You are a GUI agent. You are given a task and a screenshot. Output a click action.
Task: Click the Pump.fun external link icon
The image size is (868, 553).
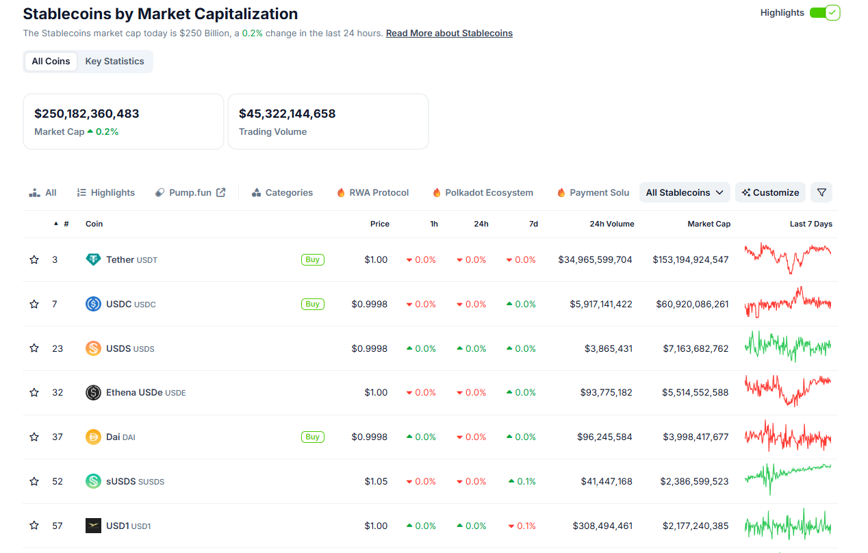[x=221, y=192]
